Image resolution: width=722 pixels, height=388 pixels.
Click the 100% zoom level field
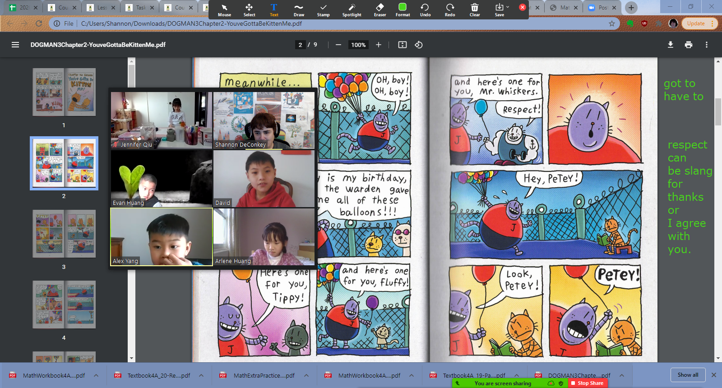(x=358, y=45)
